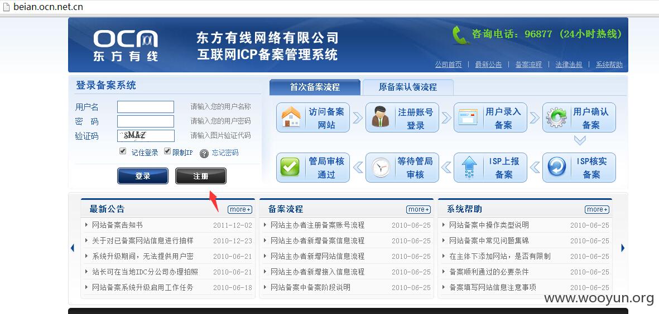
Task: Click the 登录 button
Action: (143, 176)
